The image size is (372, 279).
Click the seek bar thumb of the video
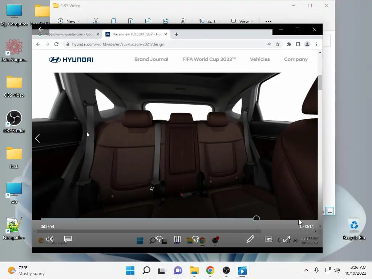click(256, 218)
